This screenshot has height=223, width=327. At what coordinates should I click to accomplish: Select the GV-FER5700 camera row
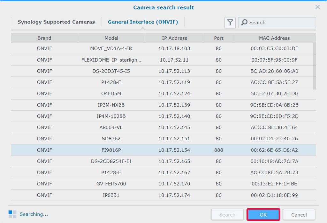click(x=163, y=184)
